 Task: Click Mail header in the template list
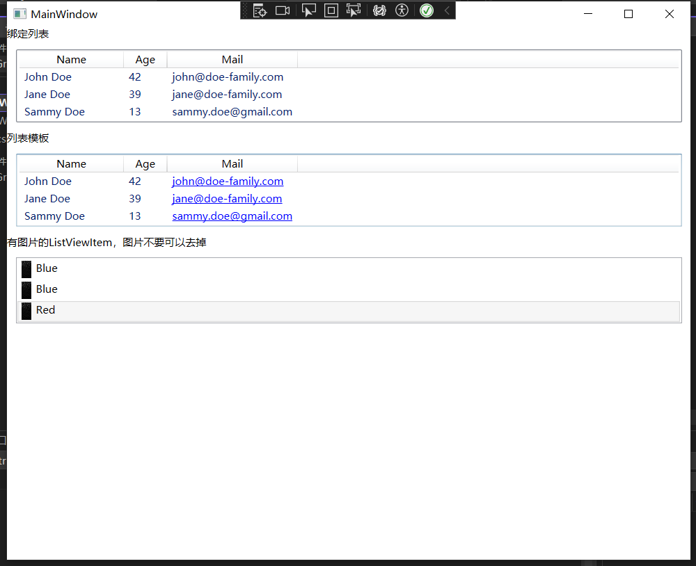(x=232, y=163)
